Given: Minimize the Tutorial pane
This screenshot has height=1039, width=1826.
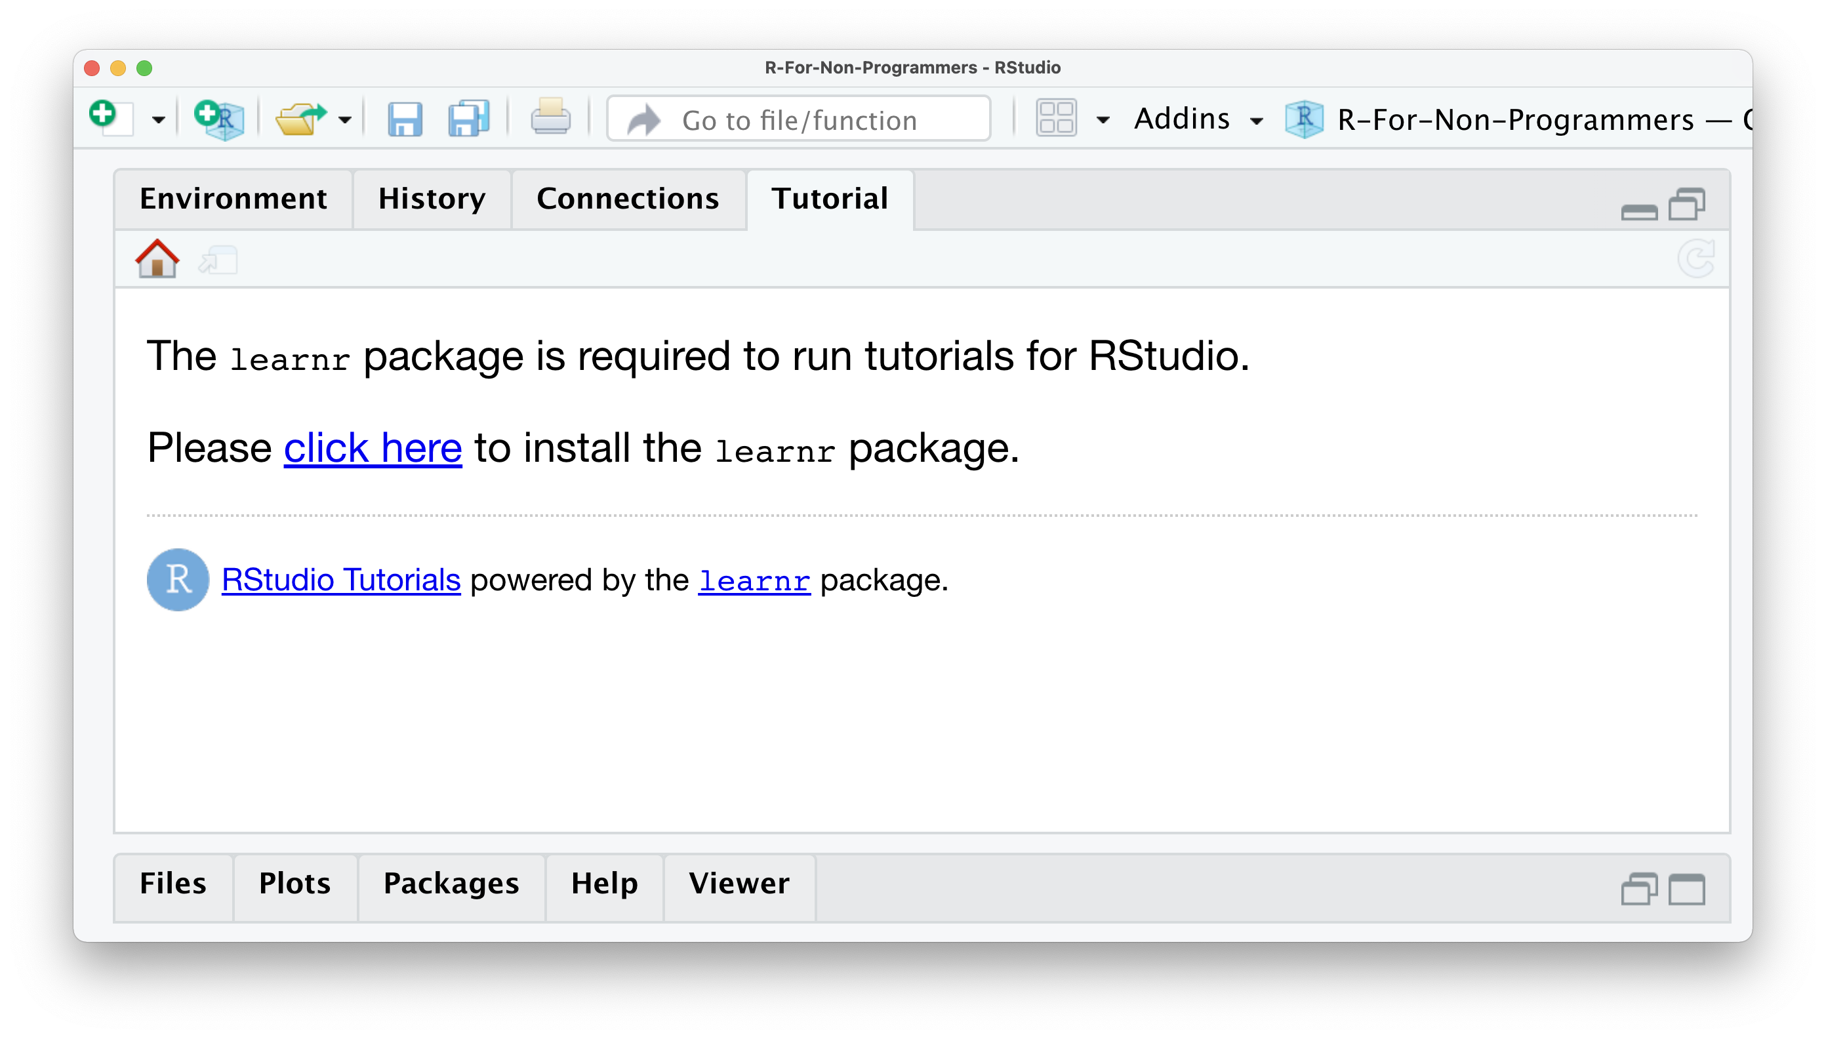Looking at the screenshot, I should [1639, 211].
